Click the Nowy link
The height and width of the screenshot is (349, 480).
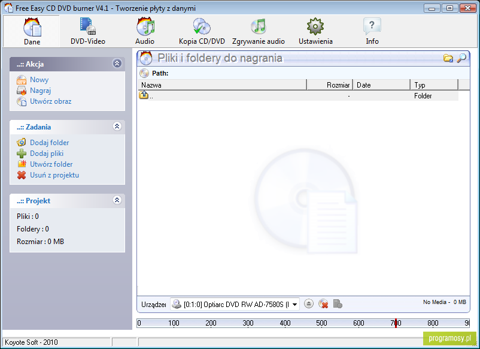[x=39, y=80]
